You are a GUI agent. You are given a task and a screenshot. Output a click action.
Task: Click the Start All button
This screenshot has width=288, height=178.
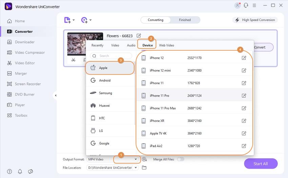tap(261, 164)
